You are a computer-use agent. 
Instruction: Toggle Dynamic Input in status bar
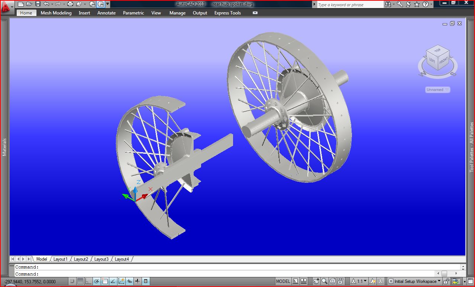pyautogui.click(x=129, y=281)
